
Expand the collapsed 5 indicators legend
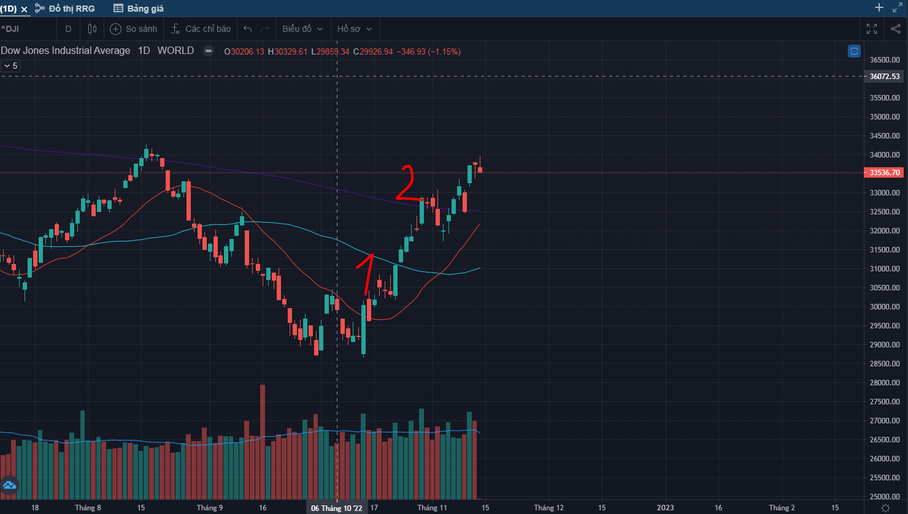coord(10,66)
